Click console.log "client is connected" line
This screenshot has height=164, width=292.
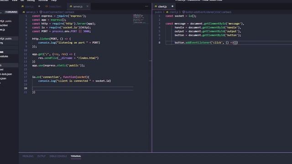(x=74, y=81)
